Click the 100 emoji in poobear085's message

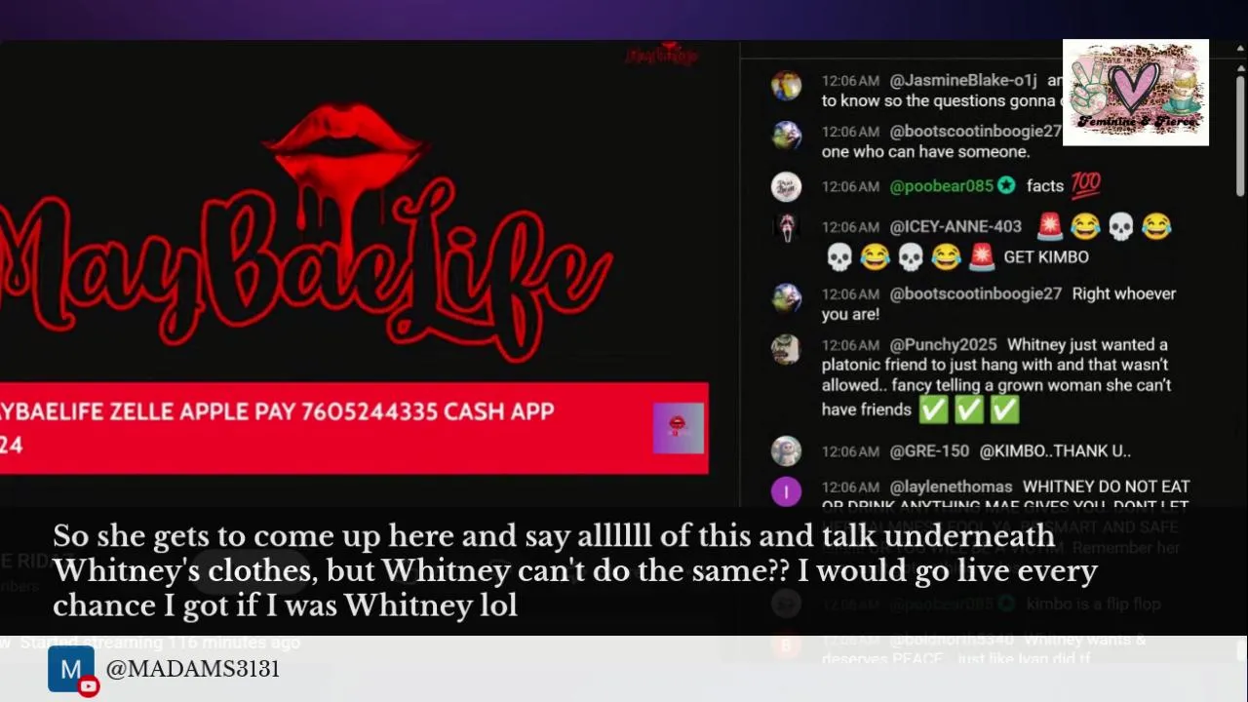pyautogui.click(x=1085, y=185)
